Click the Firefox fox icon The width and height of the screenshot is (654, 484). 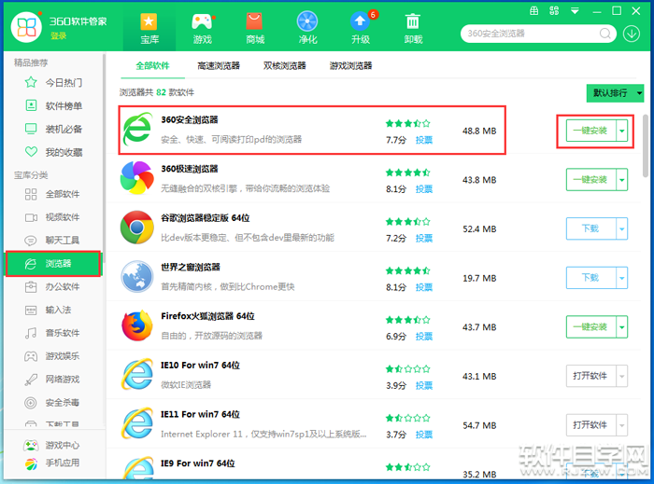coord(136,325)
